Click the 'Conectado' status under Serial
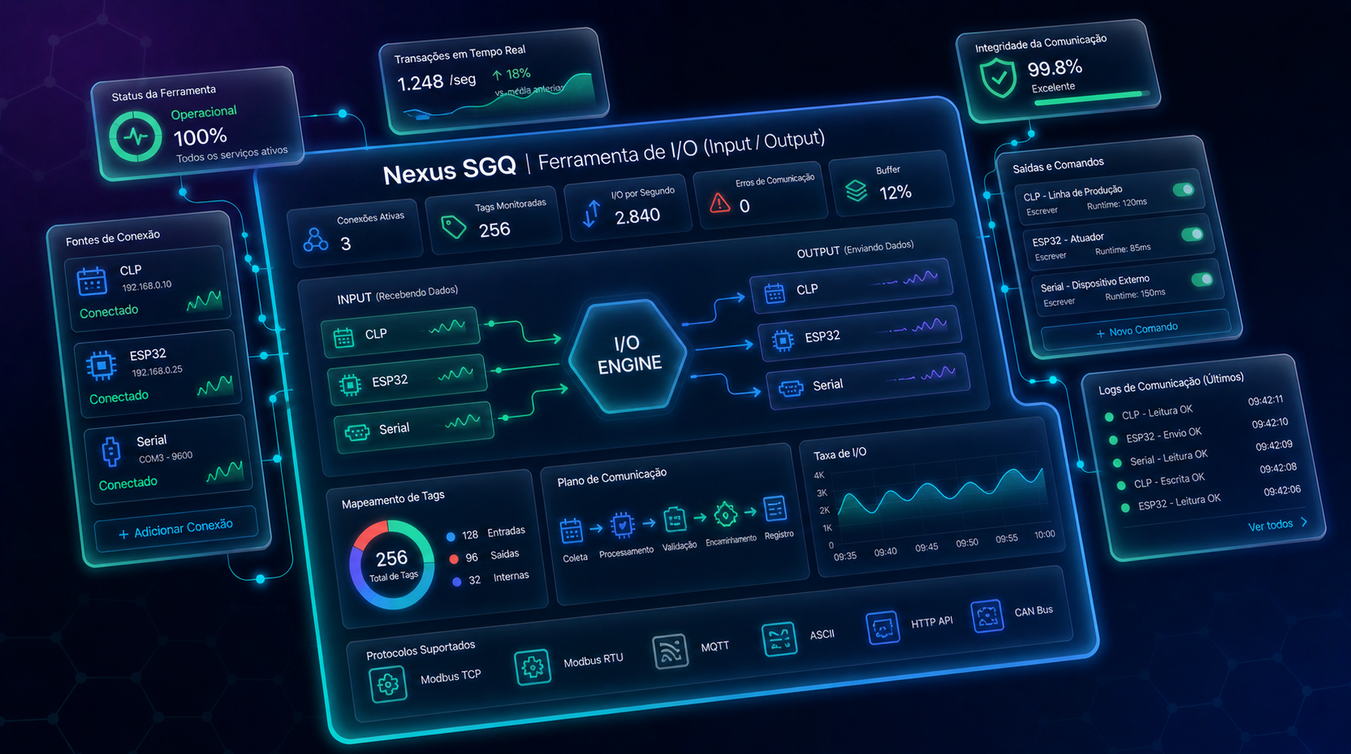Screen dimensions: 1351x754 point(128,483)
